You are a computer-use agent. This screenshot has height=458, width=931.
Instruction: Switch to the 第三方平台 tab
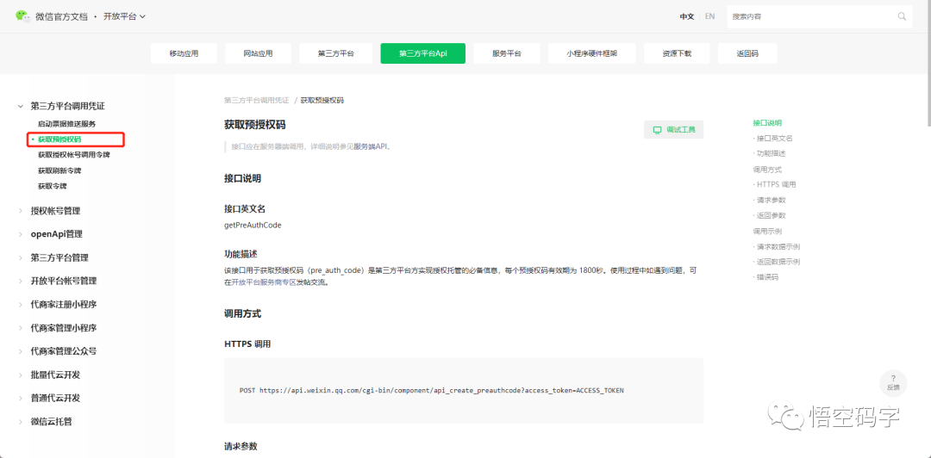coord(336,53)
